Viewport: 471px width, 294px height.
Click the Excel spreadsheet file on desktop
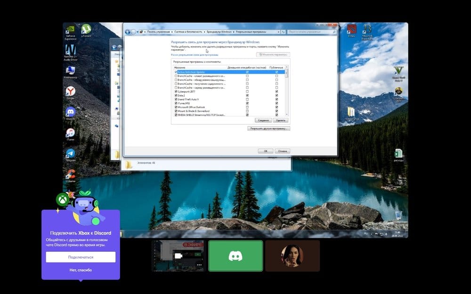pos(398,154)
